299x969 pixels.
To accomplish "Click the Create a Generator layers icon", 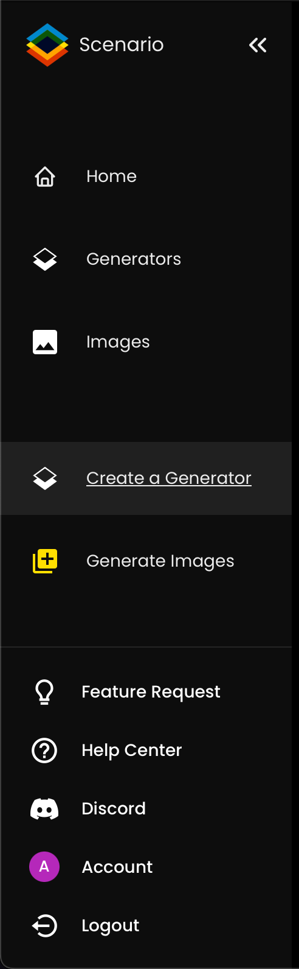I will (45, 478).
